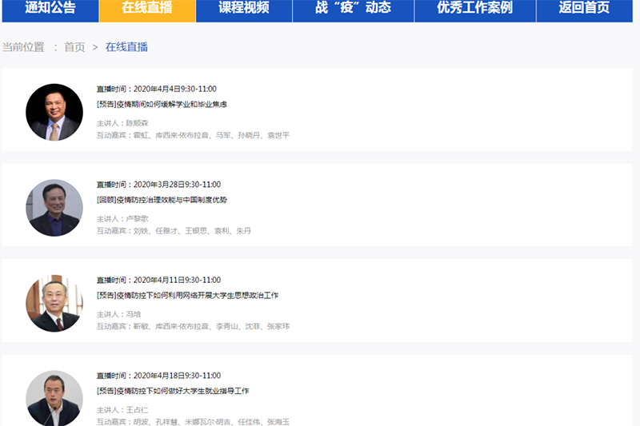Click the 首页 breadcrumb link
640x426 pixels.
[x=74, y=47]
